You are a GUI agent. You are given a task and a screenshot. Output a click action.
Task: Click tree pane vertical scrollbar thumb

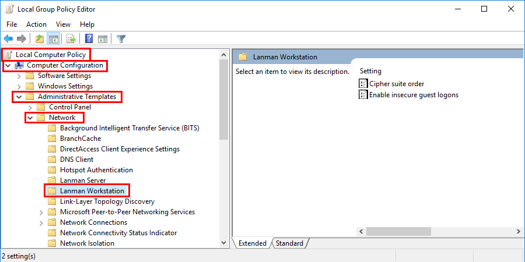(x=223, y=99)
